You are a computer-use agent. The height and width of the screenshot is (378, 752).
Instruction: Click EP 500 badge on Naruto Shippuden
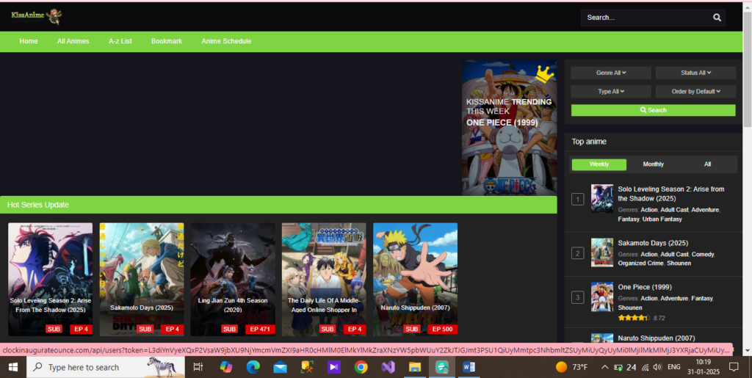click(442, 329)
